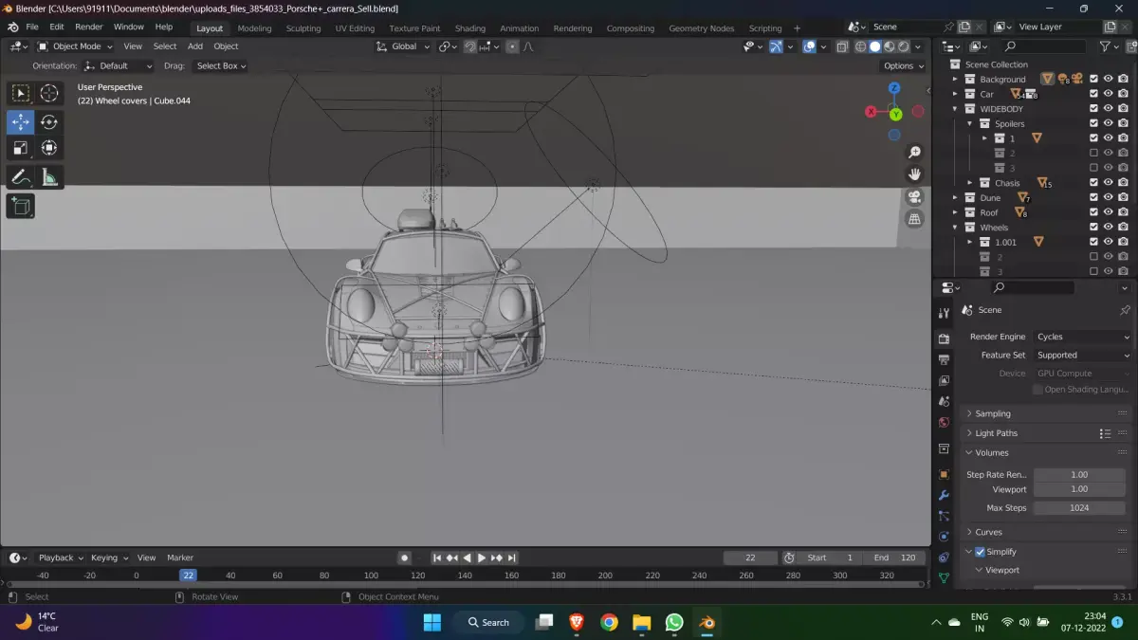
Task: Toggle X-ray view icon
Action: click(841, 46)
